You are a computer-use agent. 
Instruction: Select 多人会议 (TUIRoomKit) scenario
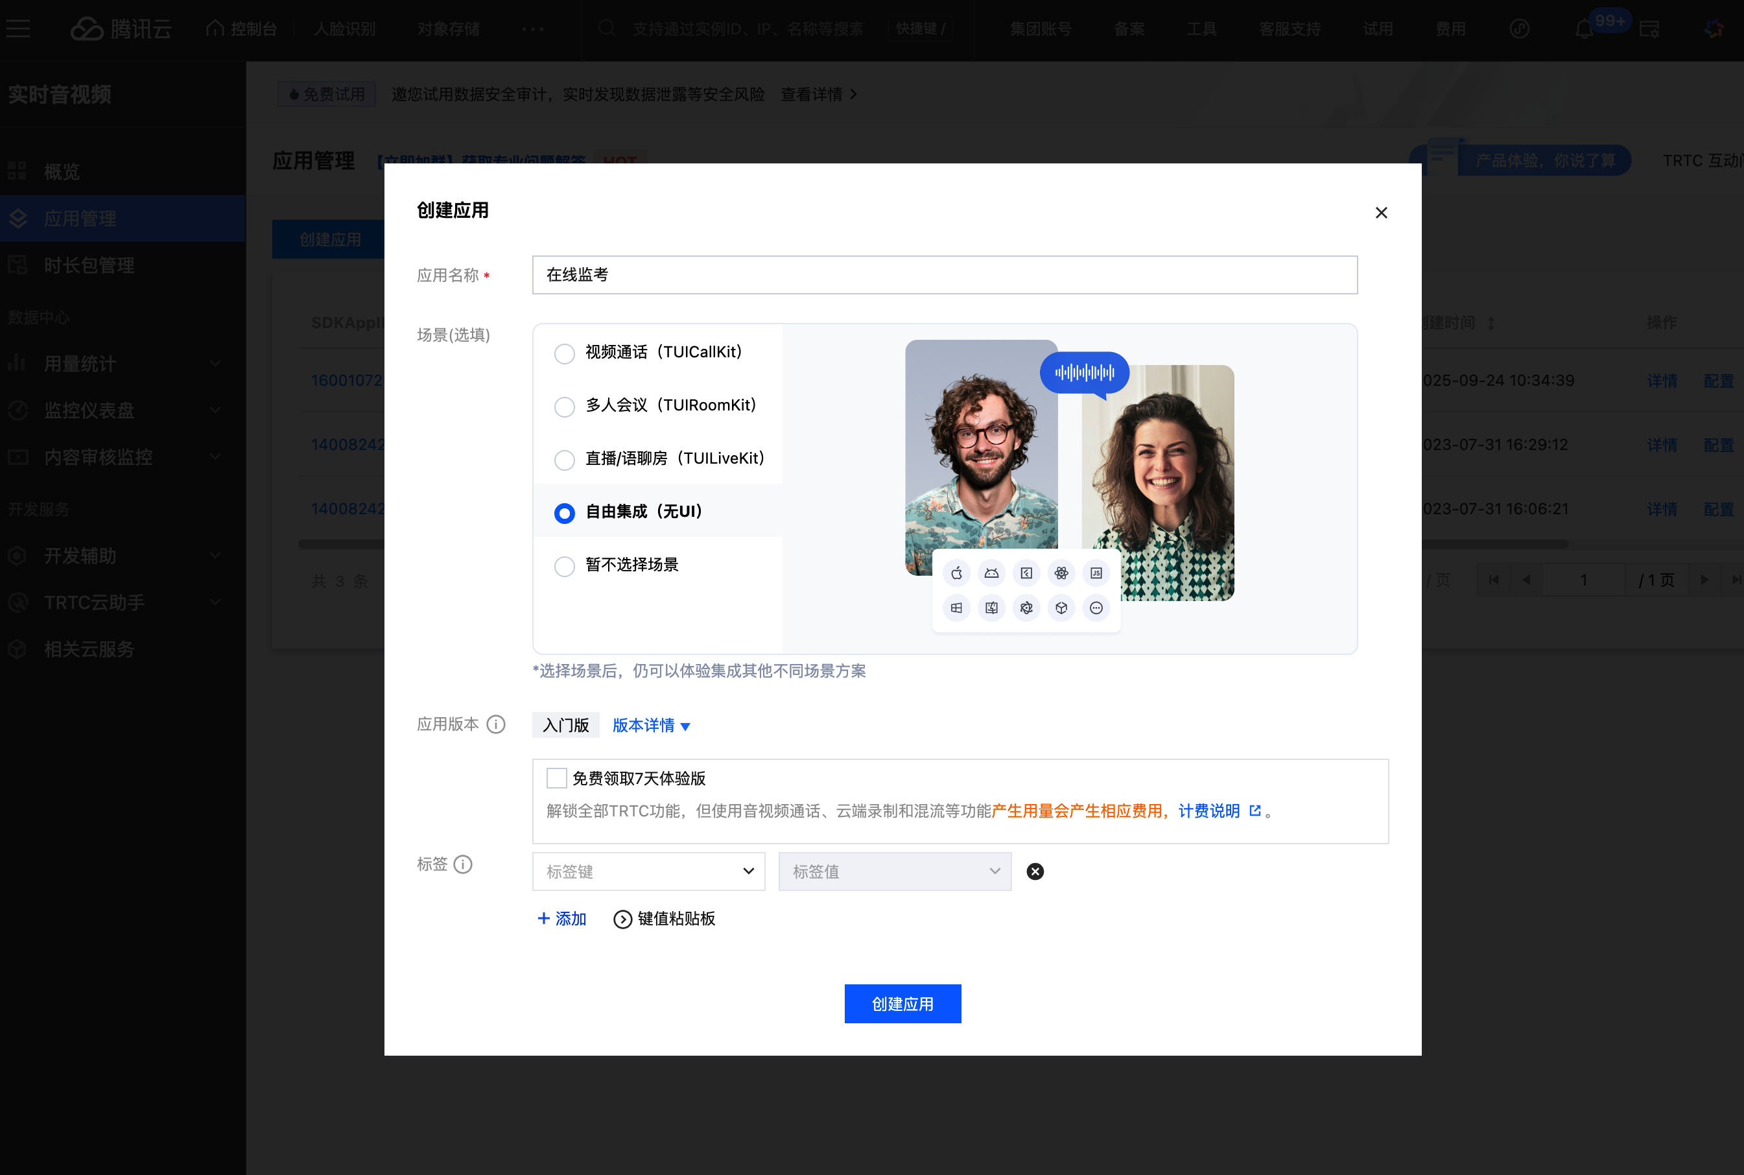click(x=564, y=406)
